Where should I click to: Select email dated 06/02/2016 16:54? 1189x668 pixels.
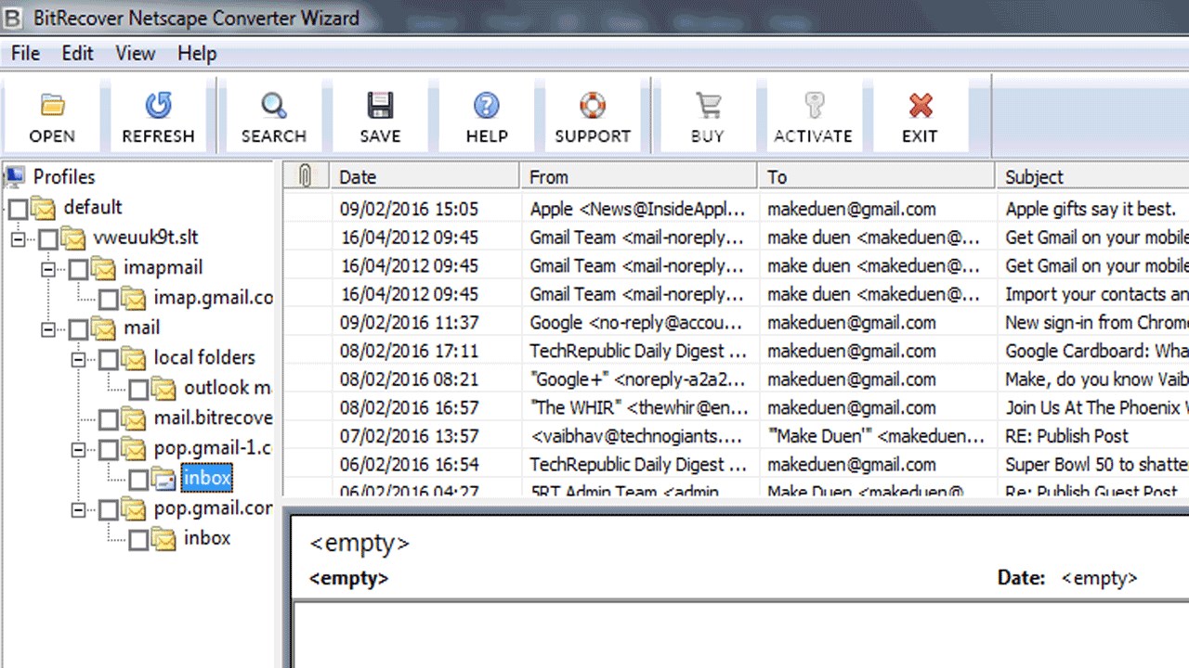pos(736,464)
